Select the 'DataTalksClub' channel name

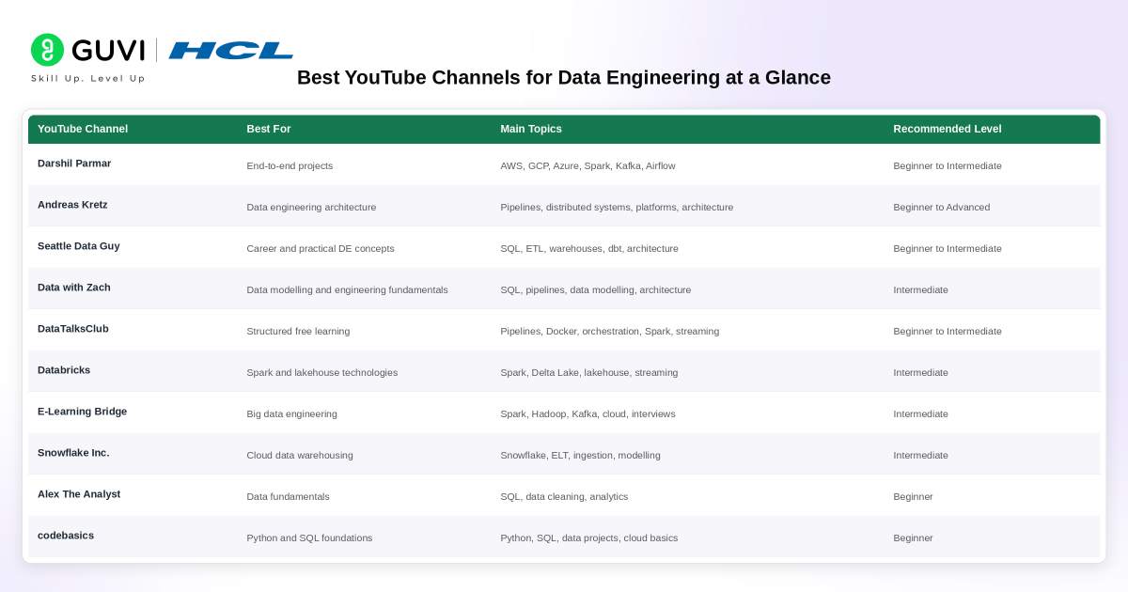point(73,329)
